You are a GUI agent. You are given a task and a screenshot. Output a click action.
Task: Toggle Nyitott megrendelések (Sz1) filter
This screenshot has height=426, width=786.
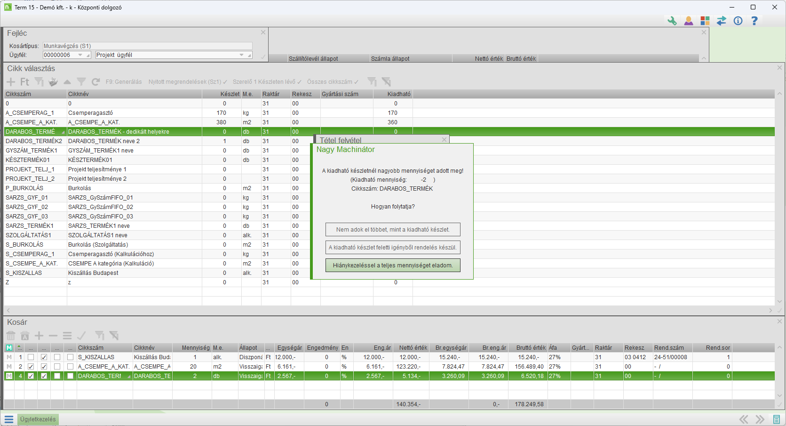188,82
